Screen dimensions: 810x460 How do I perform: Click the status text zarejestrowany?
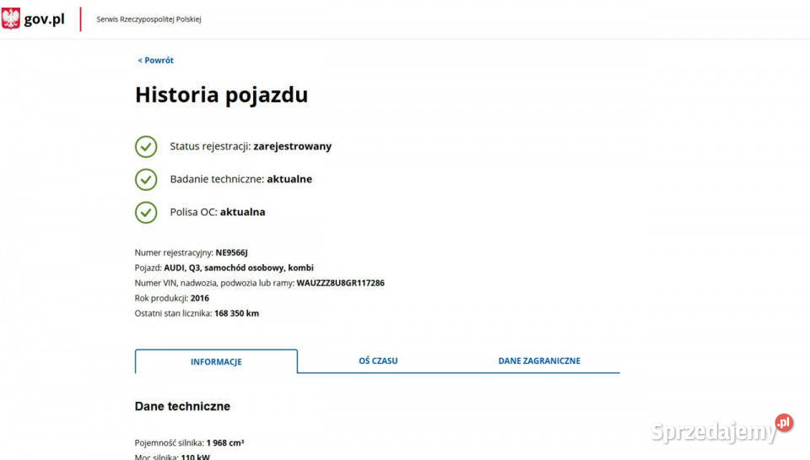[293, 146]
